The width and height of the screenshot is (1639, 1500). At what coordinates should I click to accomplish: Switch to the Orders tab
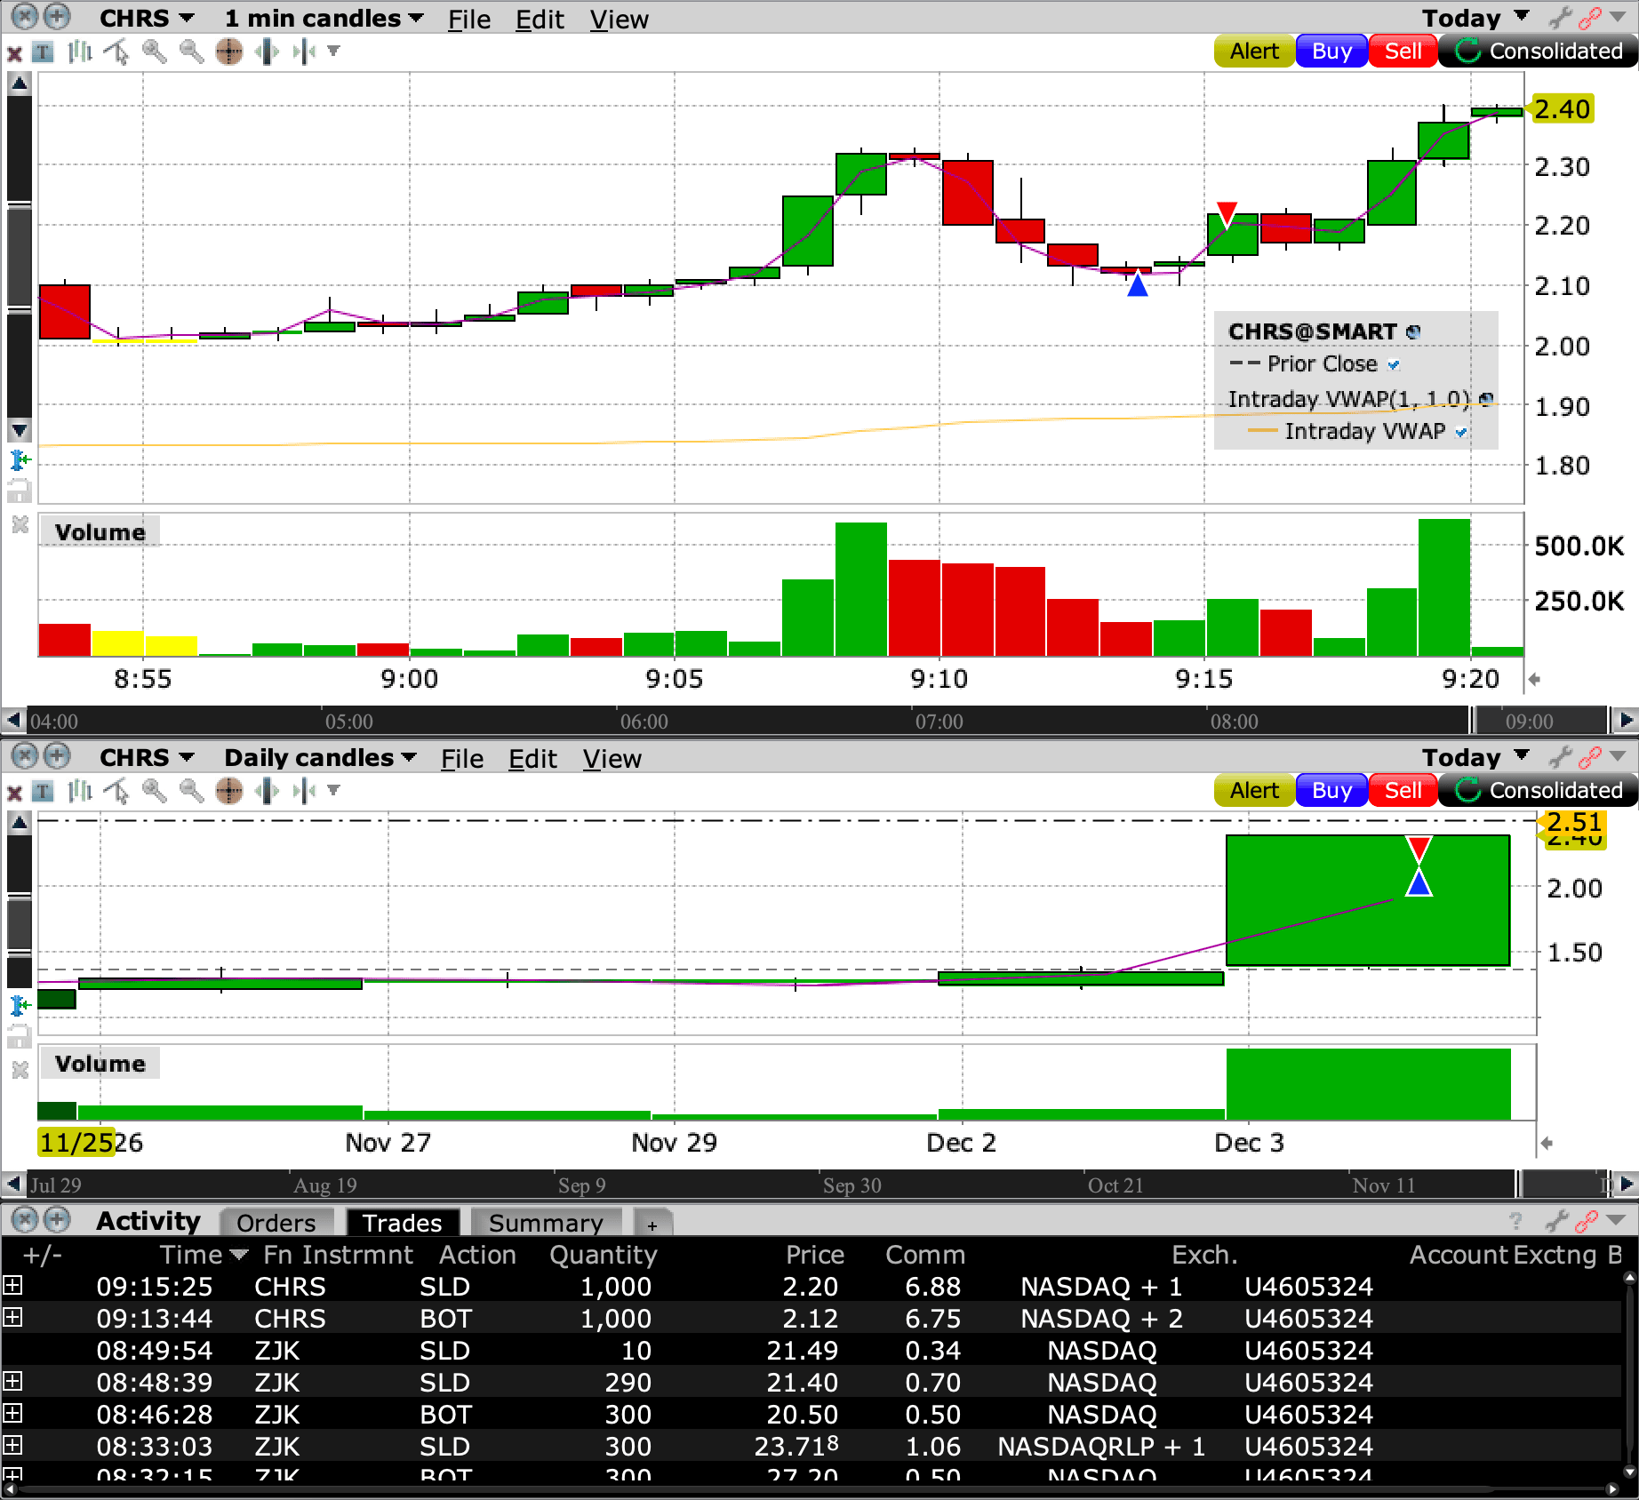276,1223
